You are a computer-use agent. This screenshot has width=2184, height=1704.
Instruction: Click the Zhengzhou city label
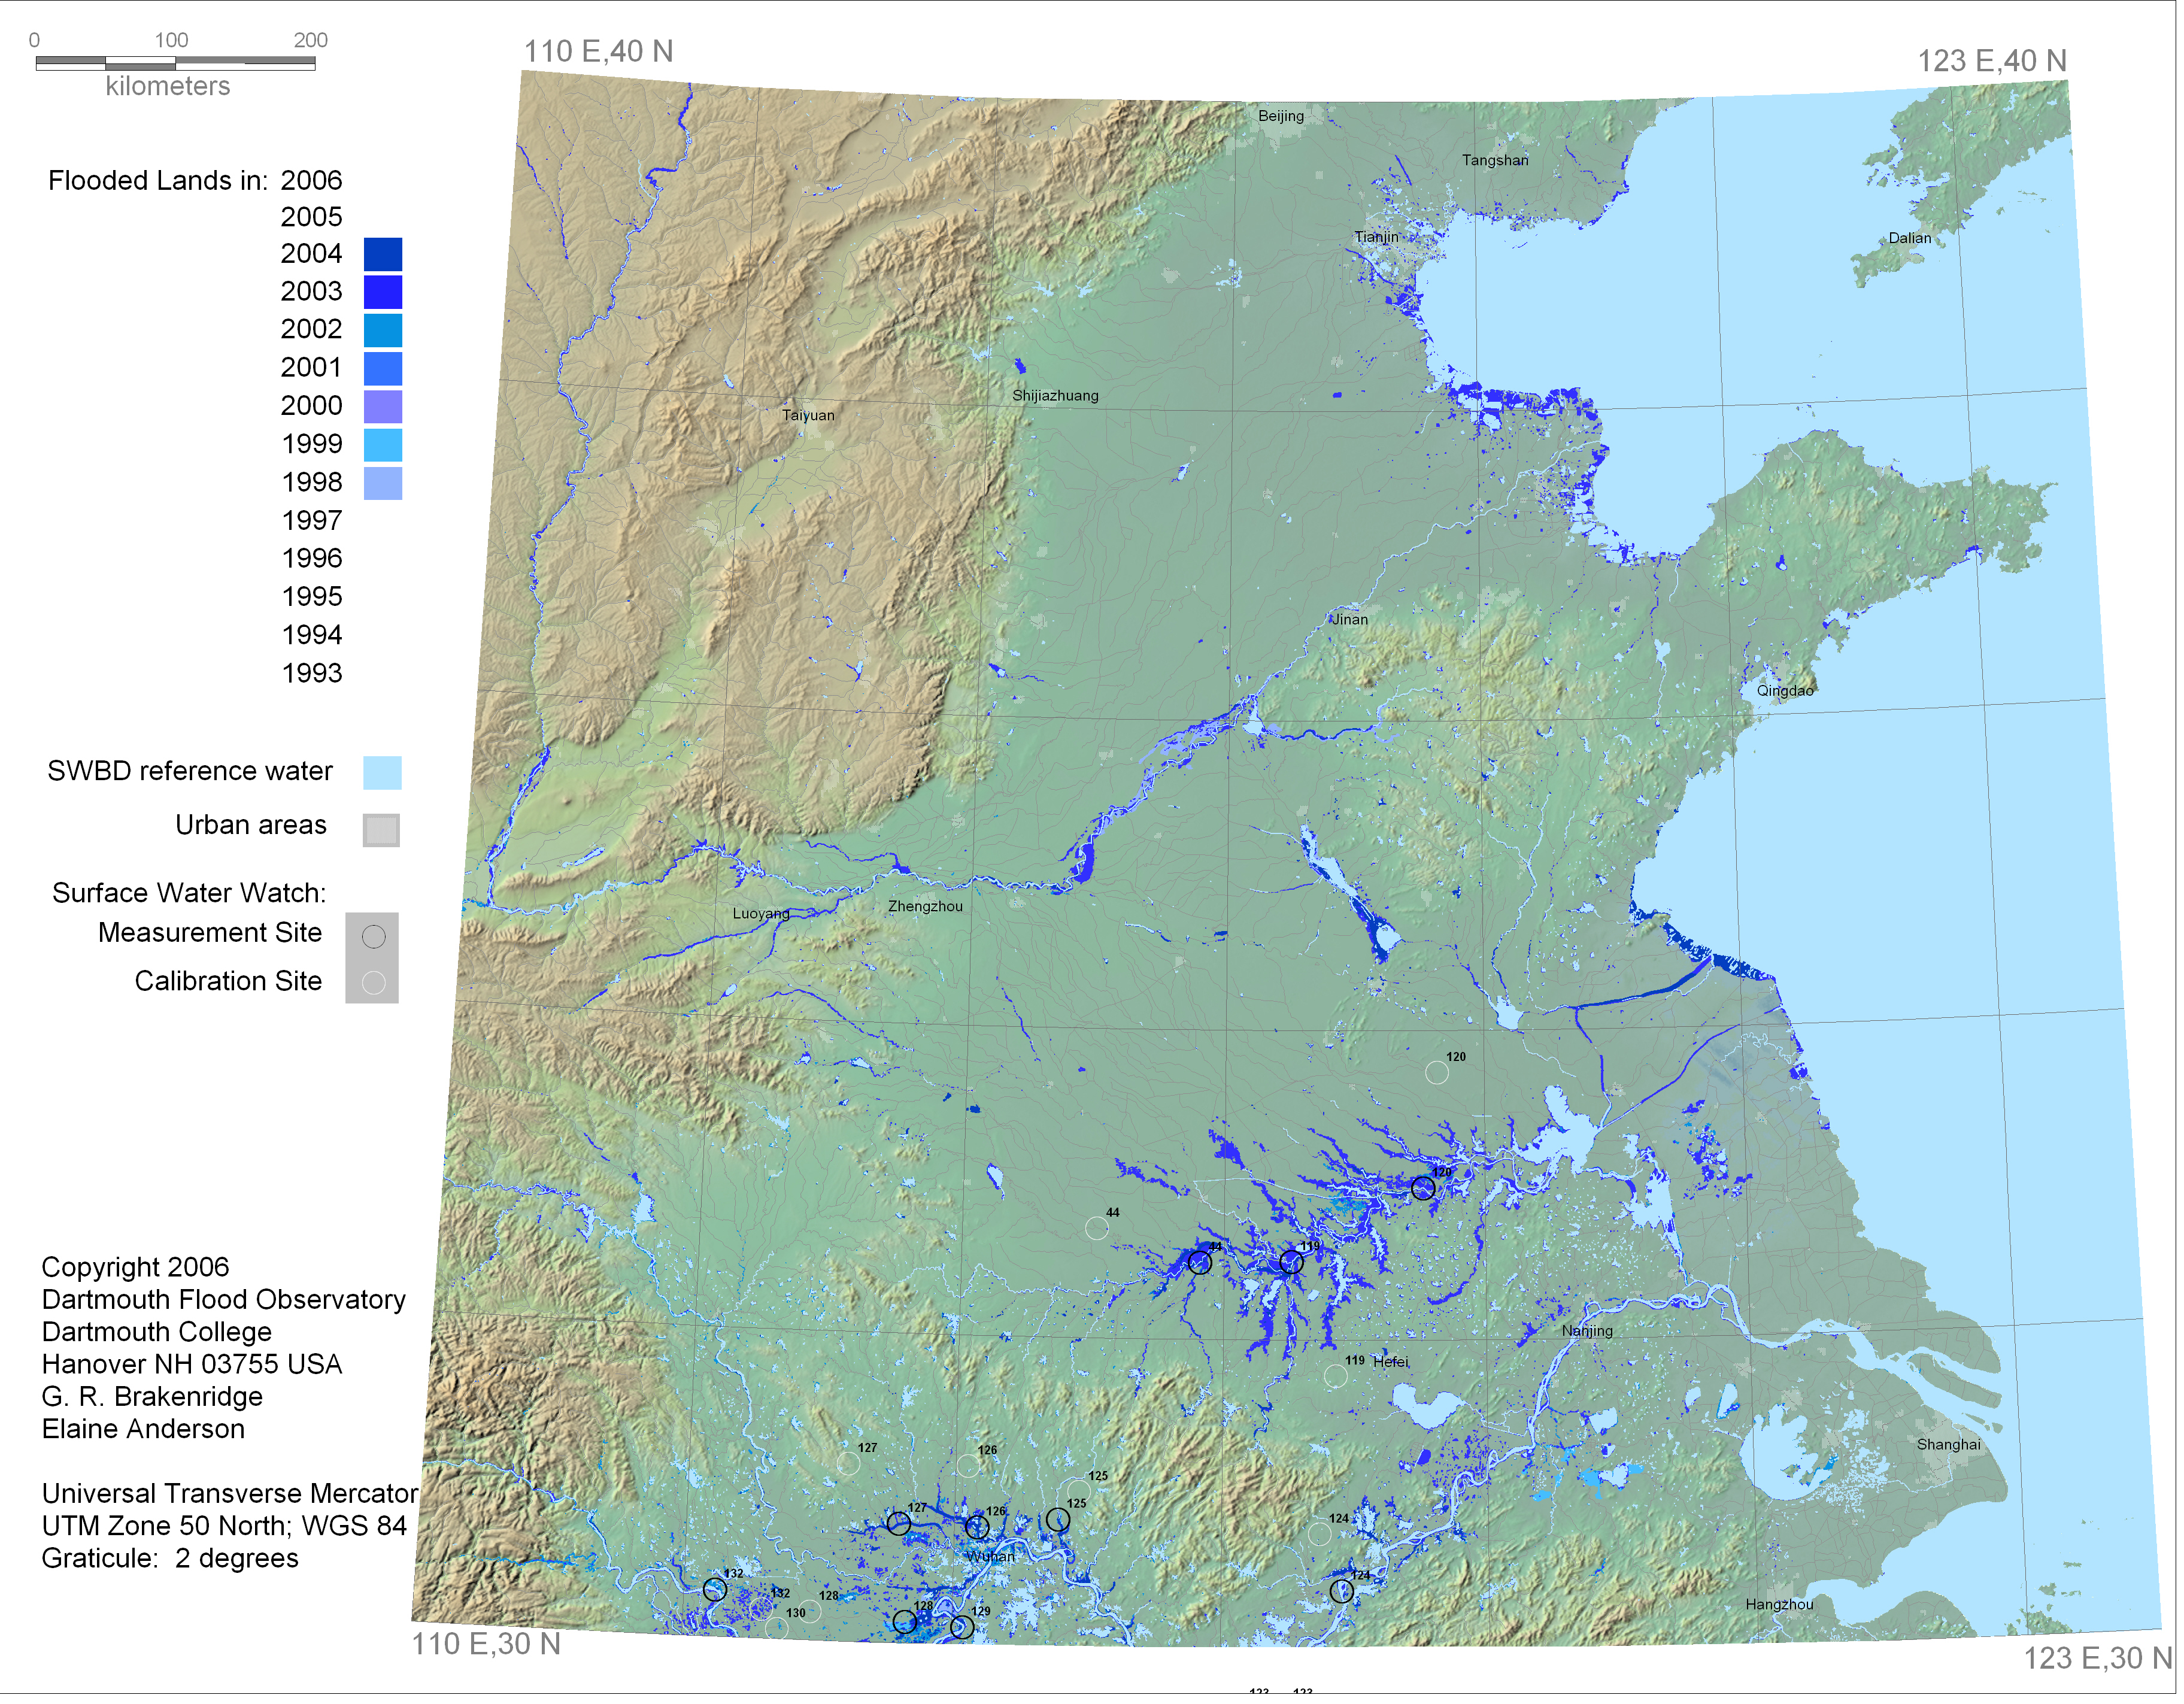pos(925,906)
